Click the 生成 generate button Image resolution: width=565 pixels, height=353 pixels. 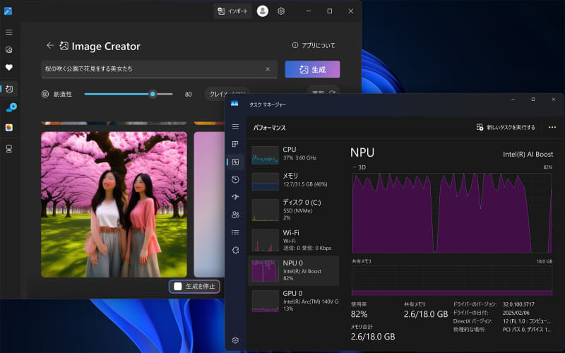tap(312, 69)
